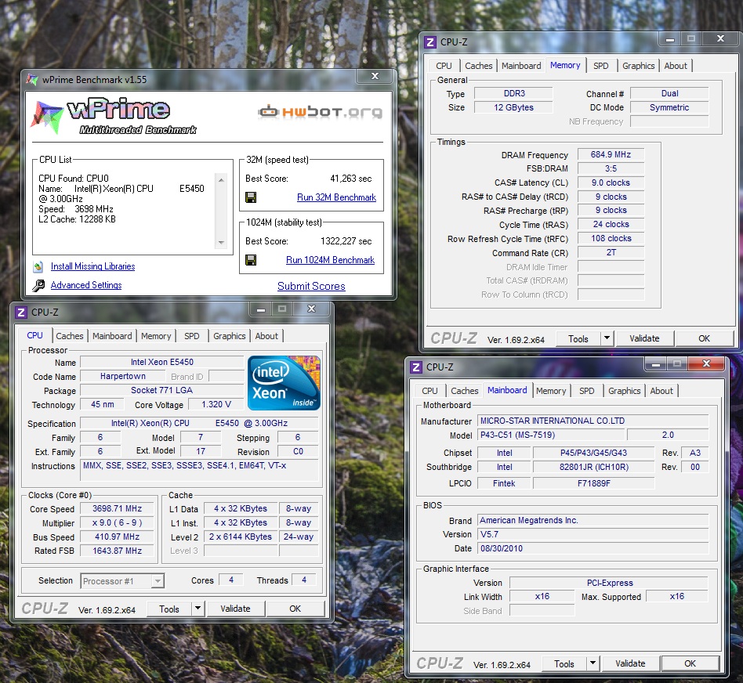The width and height of the screenshot is (743, 683).
Task: Click the wPrime multithreaded benchmark logo
Action: coord(114,117)
